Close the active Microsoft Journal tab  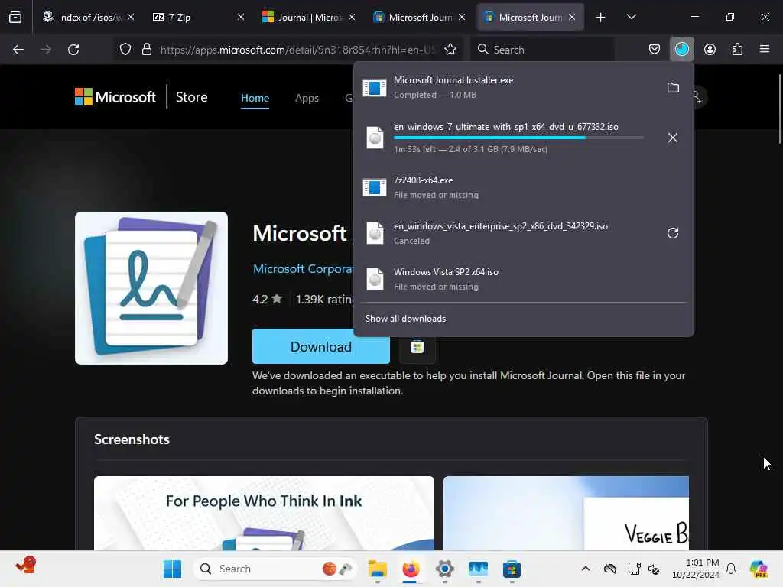[x=572, y=18]
